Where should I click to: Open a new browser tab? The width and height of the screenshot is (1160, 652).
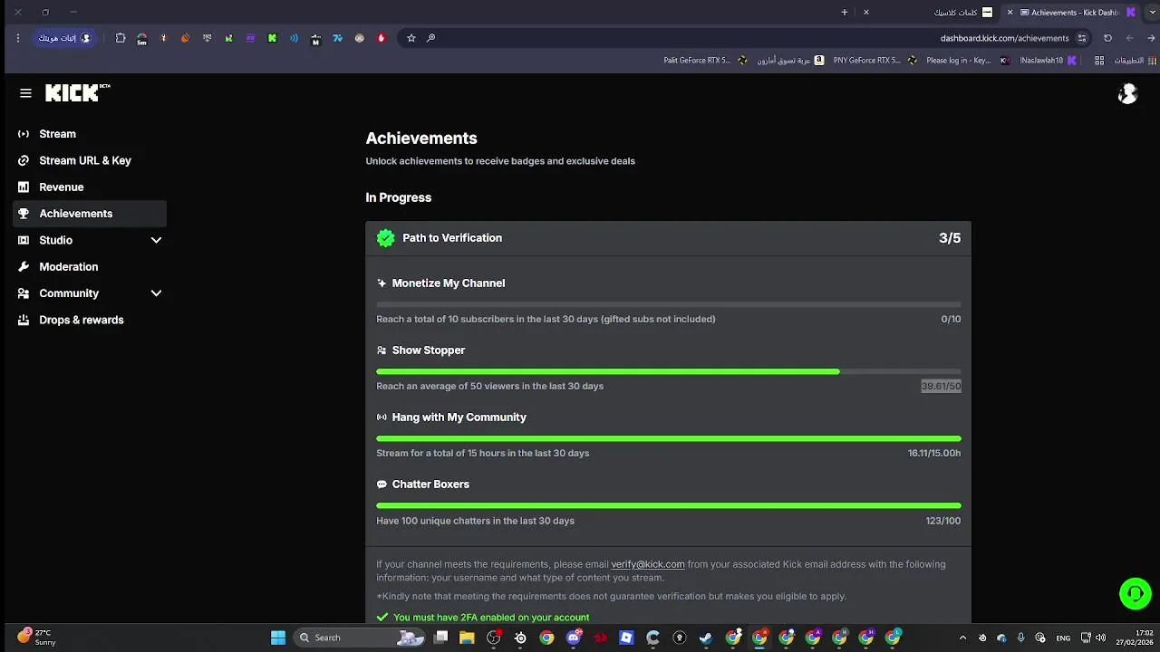[844, 12]
